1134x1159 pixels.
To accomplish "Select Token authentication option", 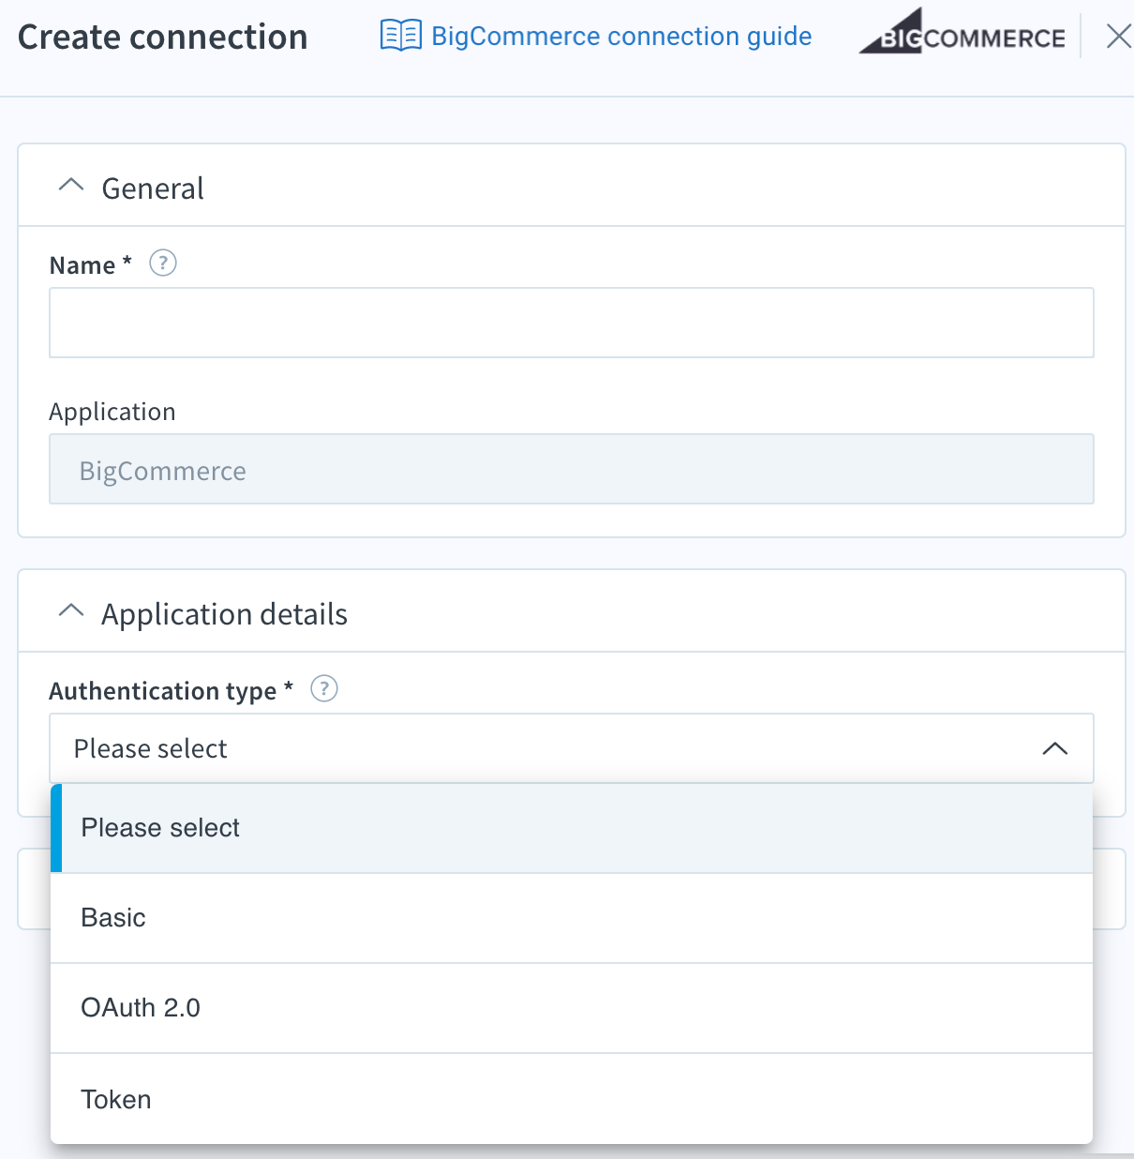I will pos(572,1099).
